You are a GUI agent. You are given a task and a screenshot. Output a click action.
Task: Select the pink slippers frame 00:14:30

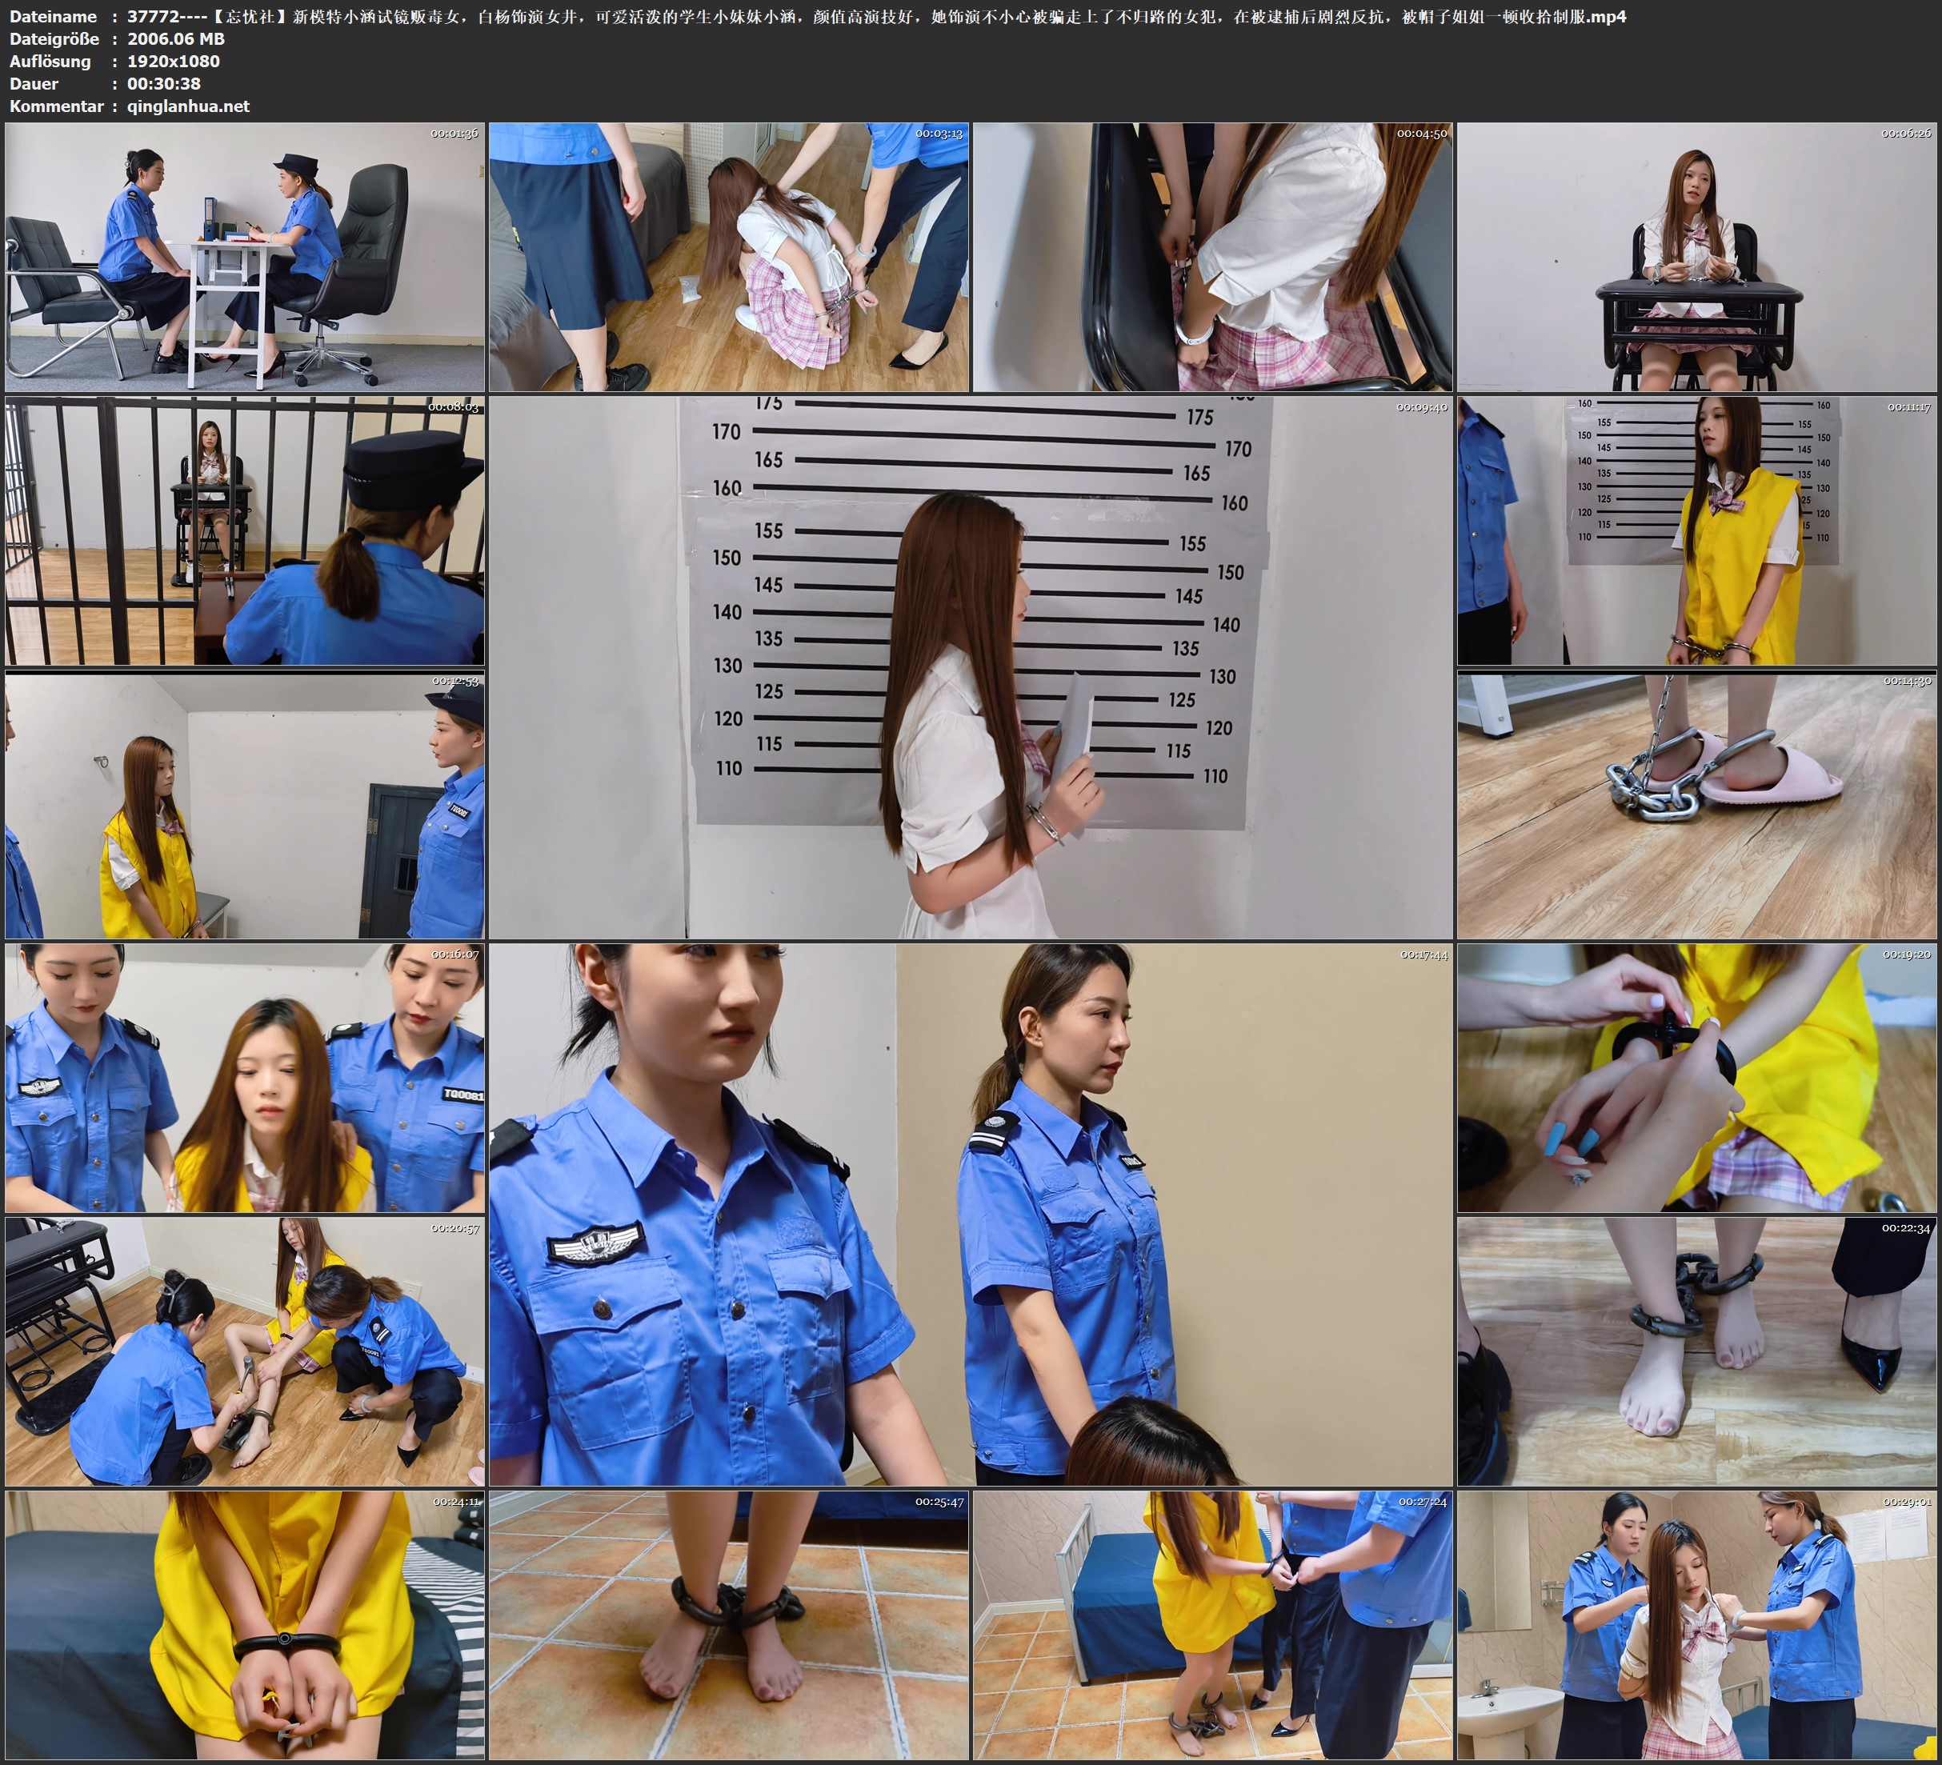click(1697, 806)
